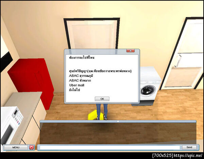Pick the ยังไม่ไป option
The image size is (204, 159).
(x=74, y=90)
